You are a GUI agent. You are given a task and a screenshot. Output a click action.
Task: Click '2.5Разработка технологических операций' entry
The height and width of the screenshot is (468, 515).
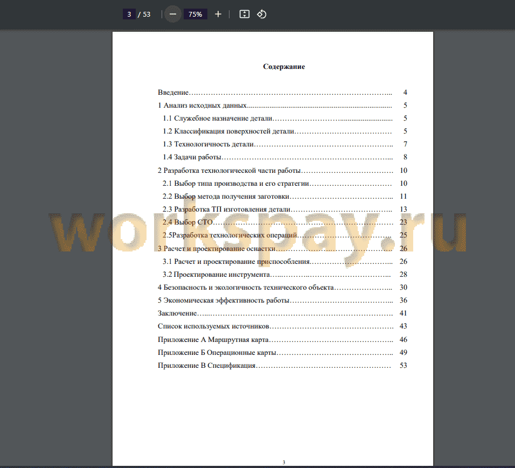[285, 235]
